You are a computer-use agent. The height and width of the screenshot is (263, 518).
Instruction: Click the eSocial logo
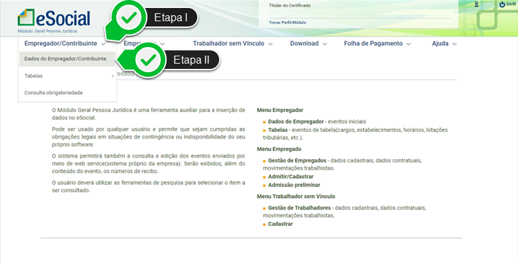[54, 18]
